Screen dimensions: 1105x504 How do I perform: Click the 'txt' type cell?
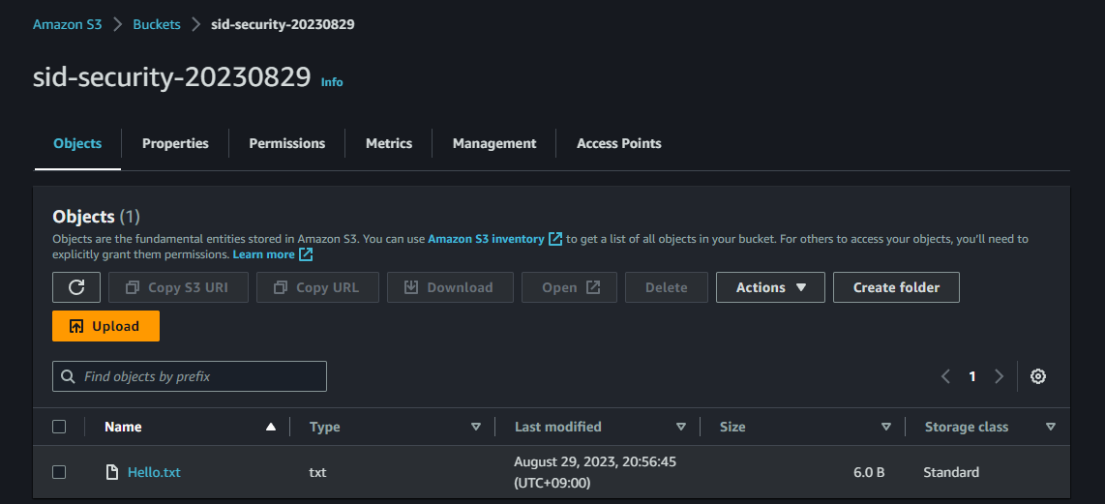point(317,472)
